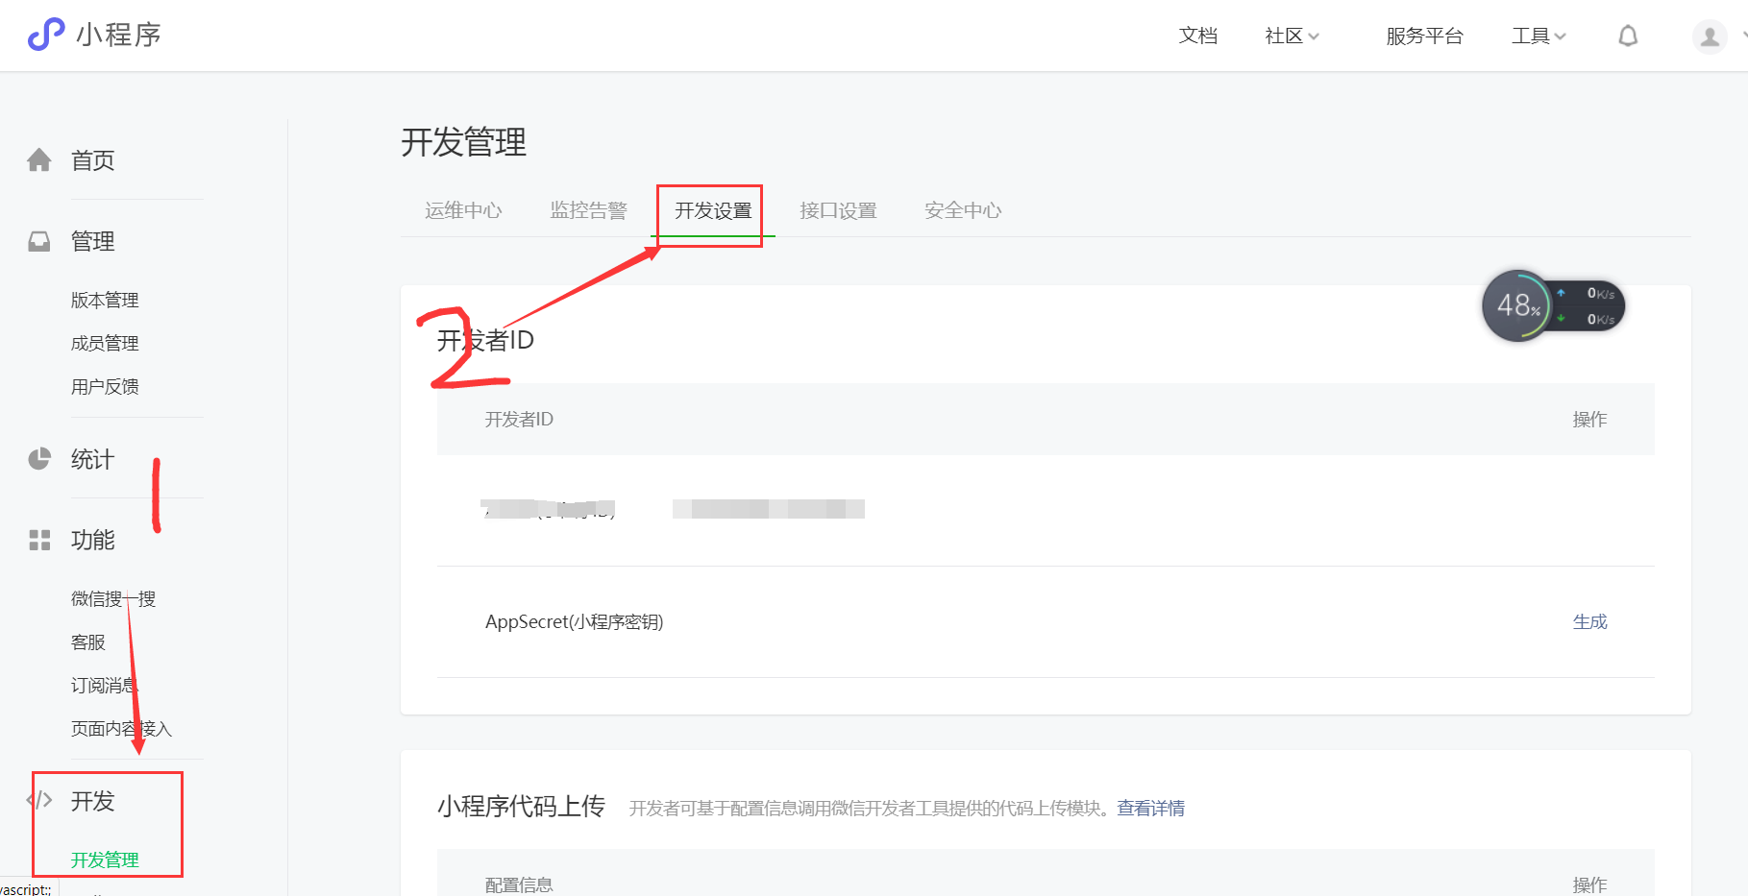The width and height of the screenshot is (1748, 896).
Task: Open the 接口设置 tab
Action: [838, 210]
